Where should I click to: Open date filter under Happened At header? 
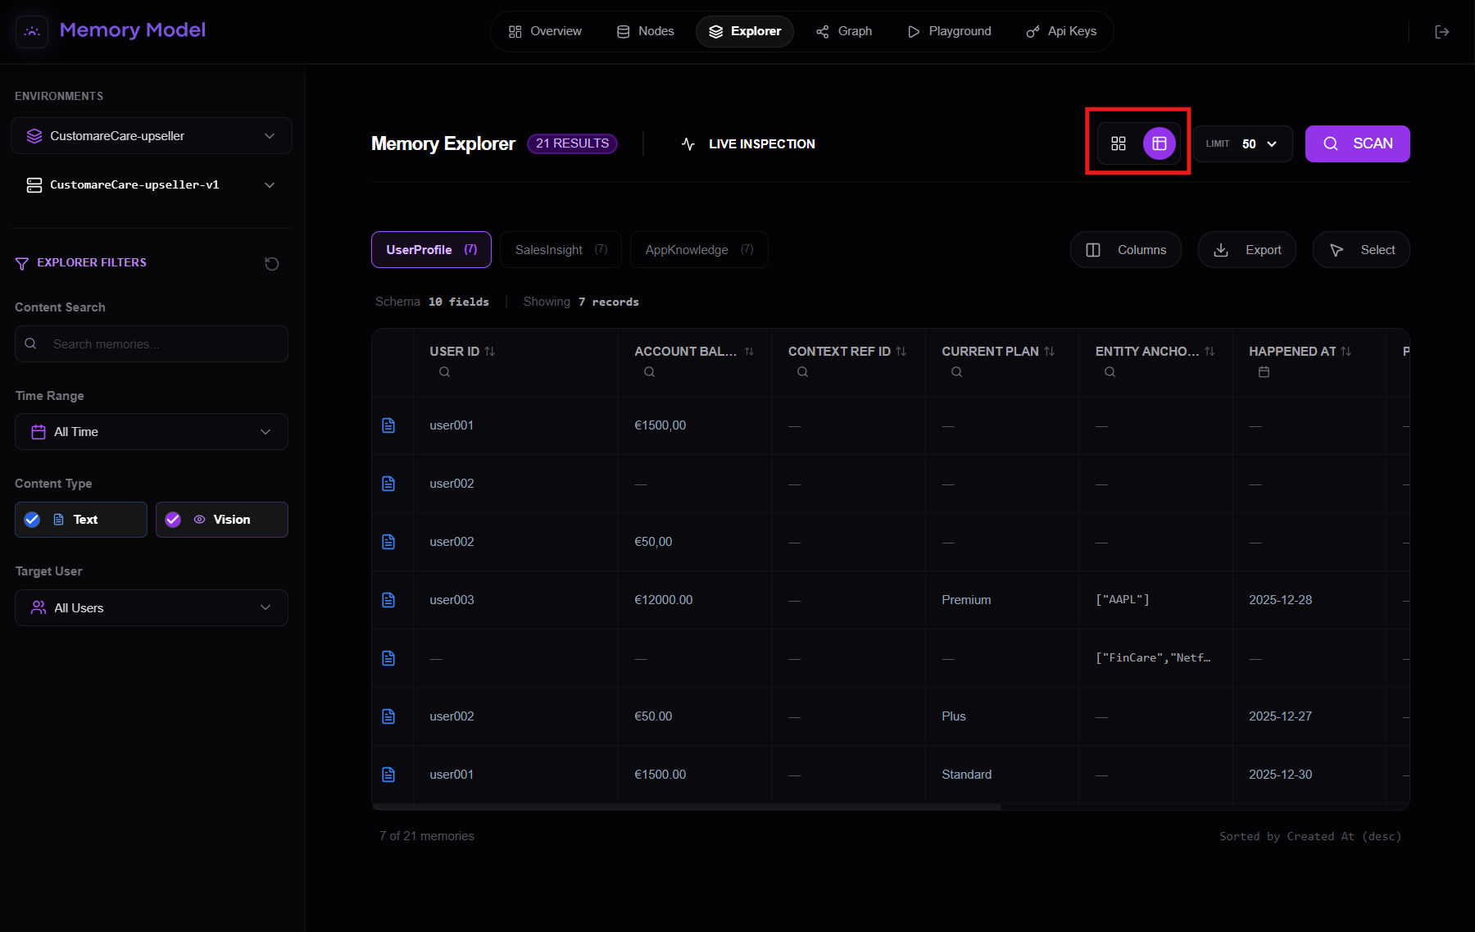(1264, 372)
